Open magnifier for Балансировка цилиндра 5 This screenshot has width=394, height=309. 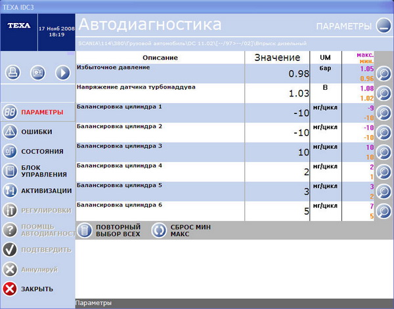(383, 192)
